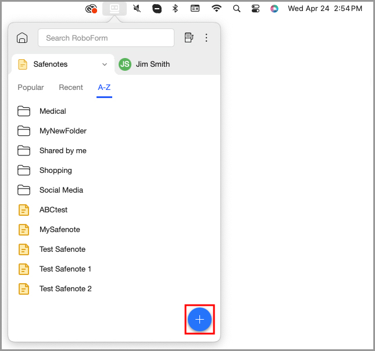The image size is (375, 351).
Task: Click the ABCtest note icon
Action: (24, 210)
